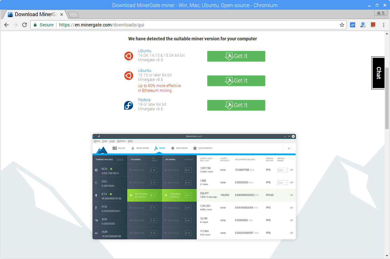Open the Chromium three-dot menu

(x=384, y=25)
